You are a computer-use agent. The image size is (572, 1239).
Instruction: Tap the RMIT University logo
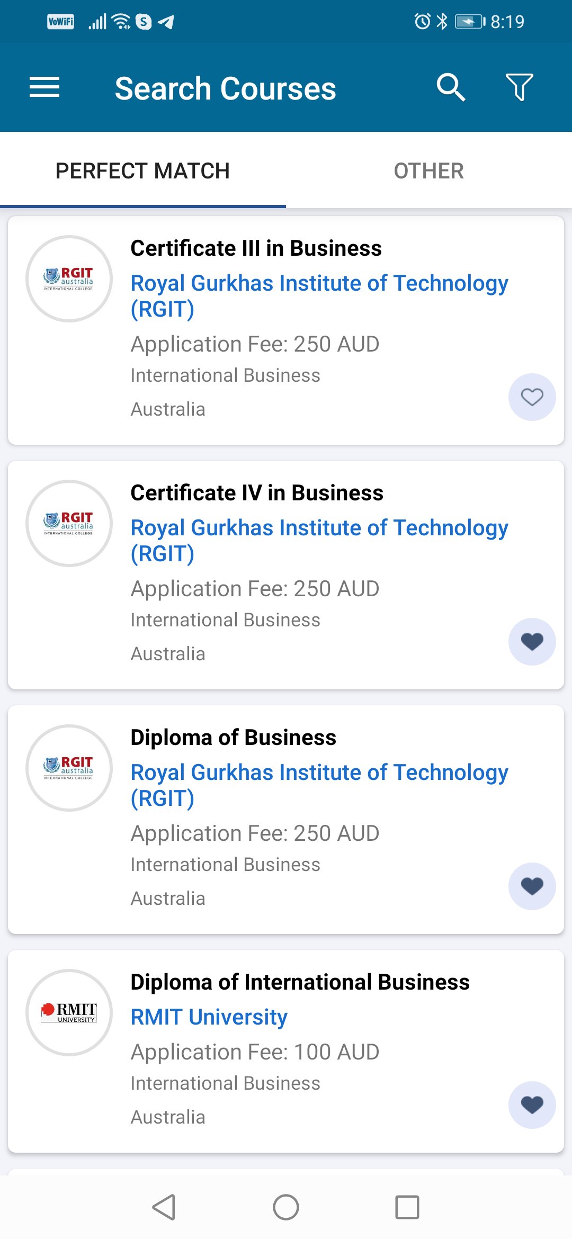click(69, 1012)
